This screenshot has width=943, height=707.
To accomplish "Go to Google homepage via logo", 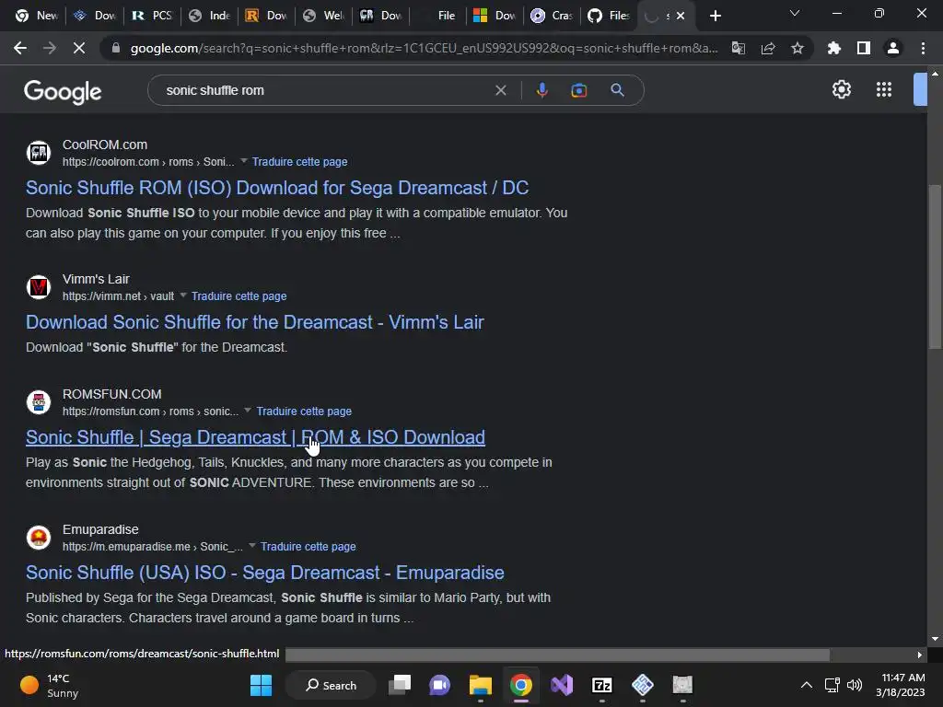I will (63, 91).
